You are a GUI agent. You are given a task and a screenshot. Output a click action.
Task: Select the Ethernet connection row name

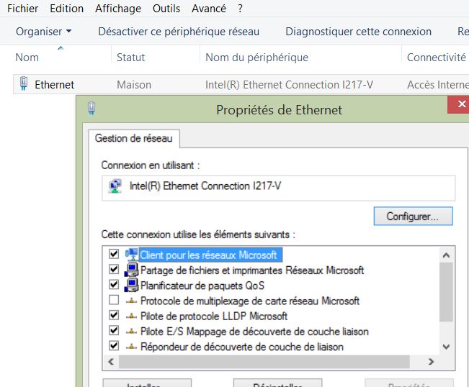54,84
